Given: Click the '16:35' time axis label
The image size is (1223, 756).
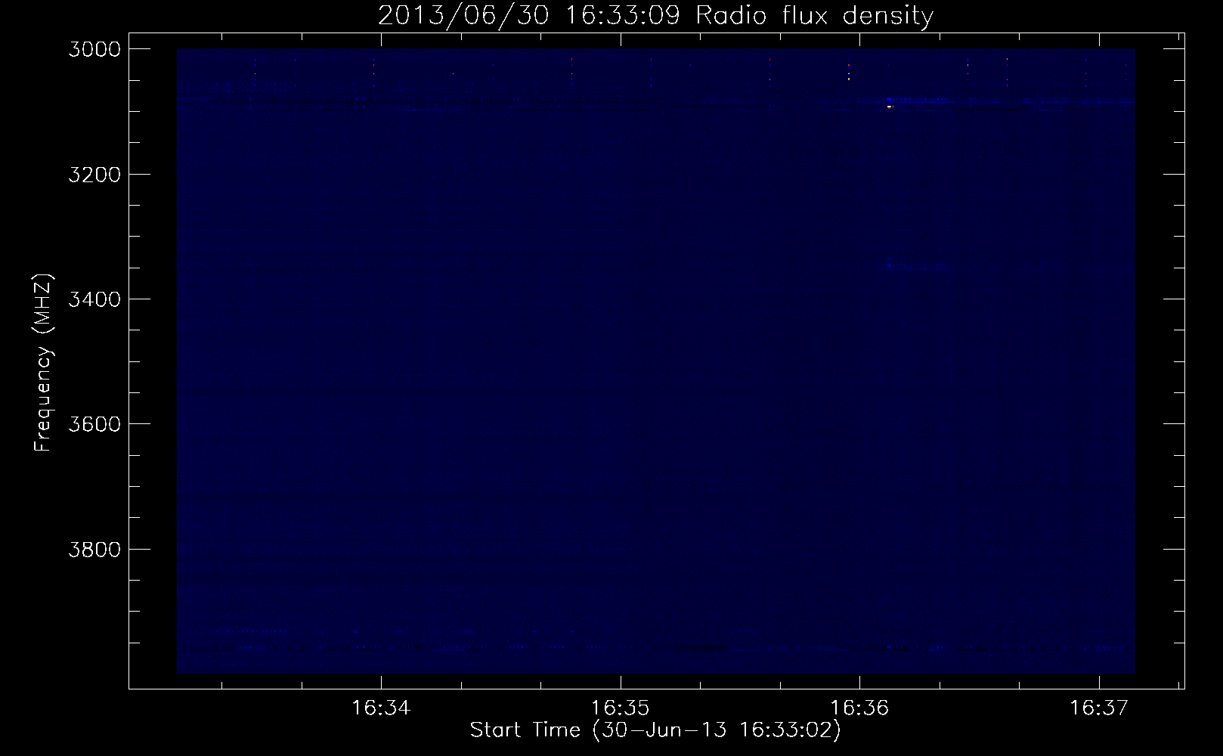Looking at the screenshot, I should click(x=621, y=708).
